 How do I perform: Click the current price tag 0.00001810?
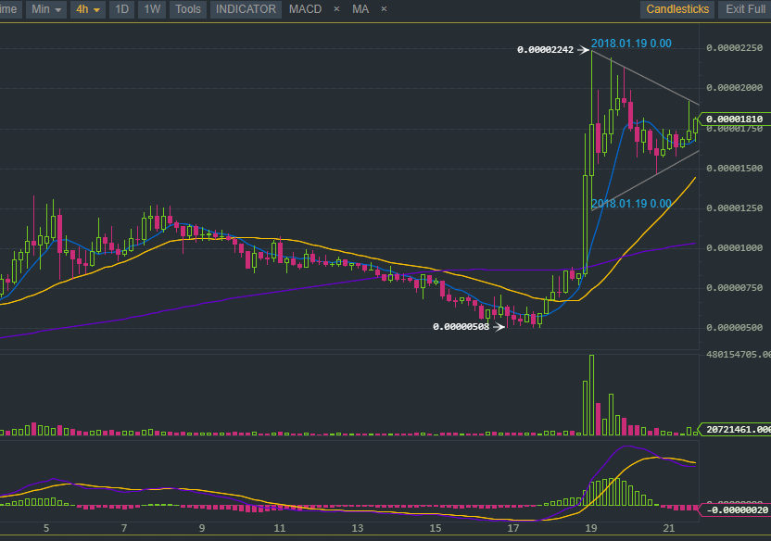(x=735, y=119)
